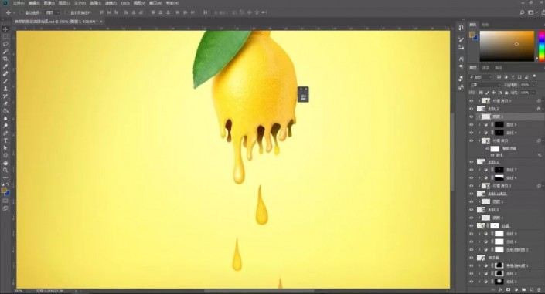The image size is (545, 294).
Task: Switch to the 路径 Paths tab
Action: click(x=498, y=68)
